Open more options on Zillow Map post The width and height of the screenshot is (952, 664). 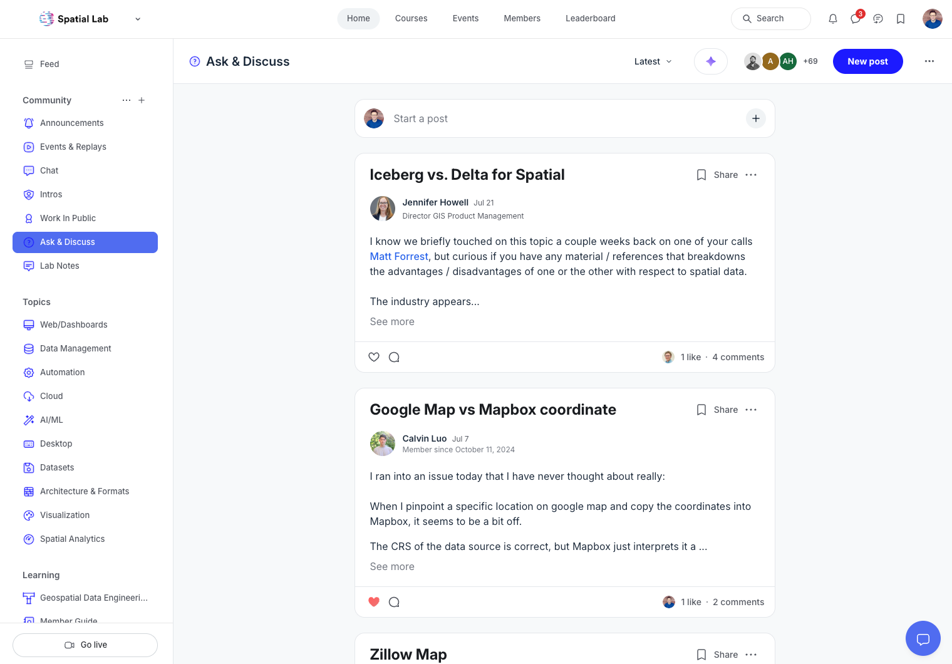pos(751,655)
